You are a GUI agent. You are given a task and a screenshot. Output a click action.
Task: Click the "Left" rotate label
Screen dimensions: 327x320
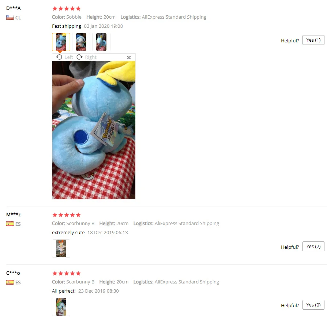69,57
